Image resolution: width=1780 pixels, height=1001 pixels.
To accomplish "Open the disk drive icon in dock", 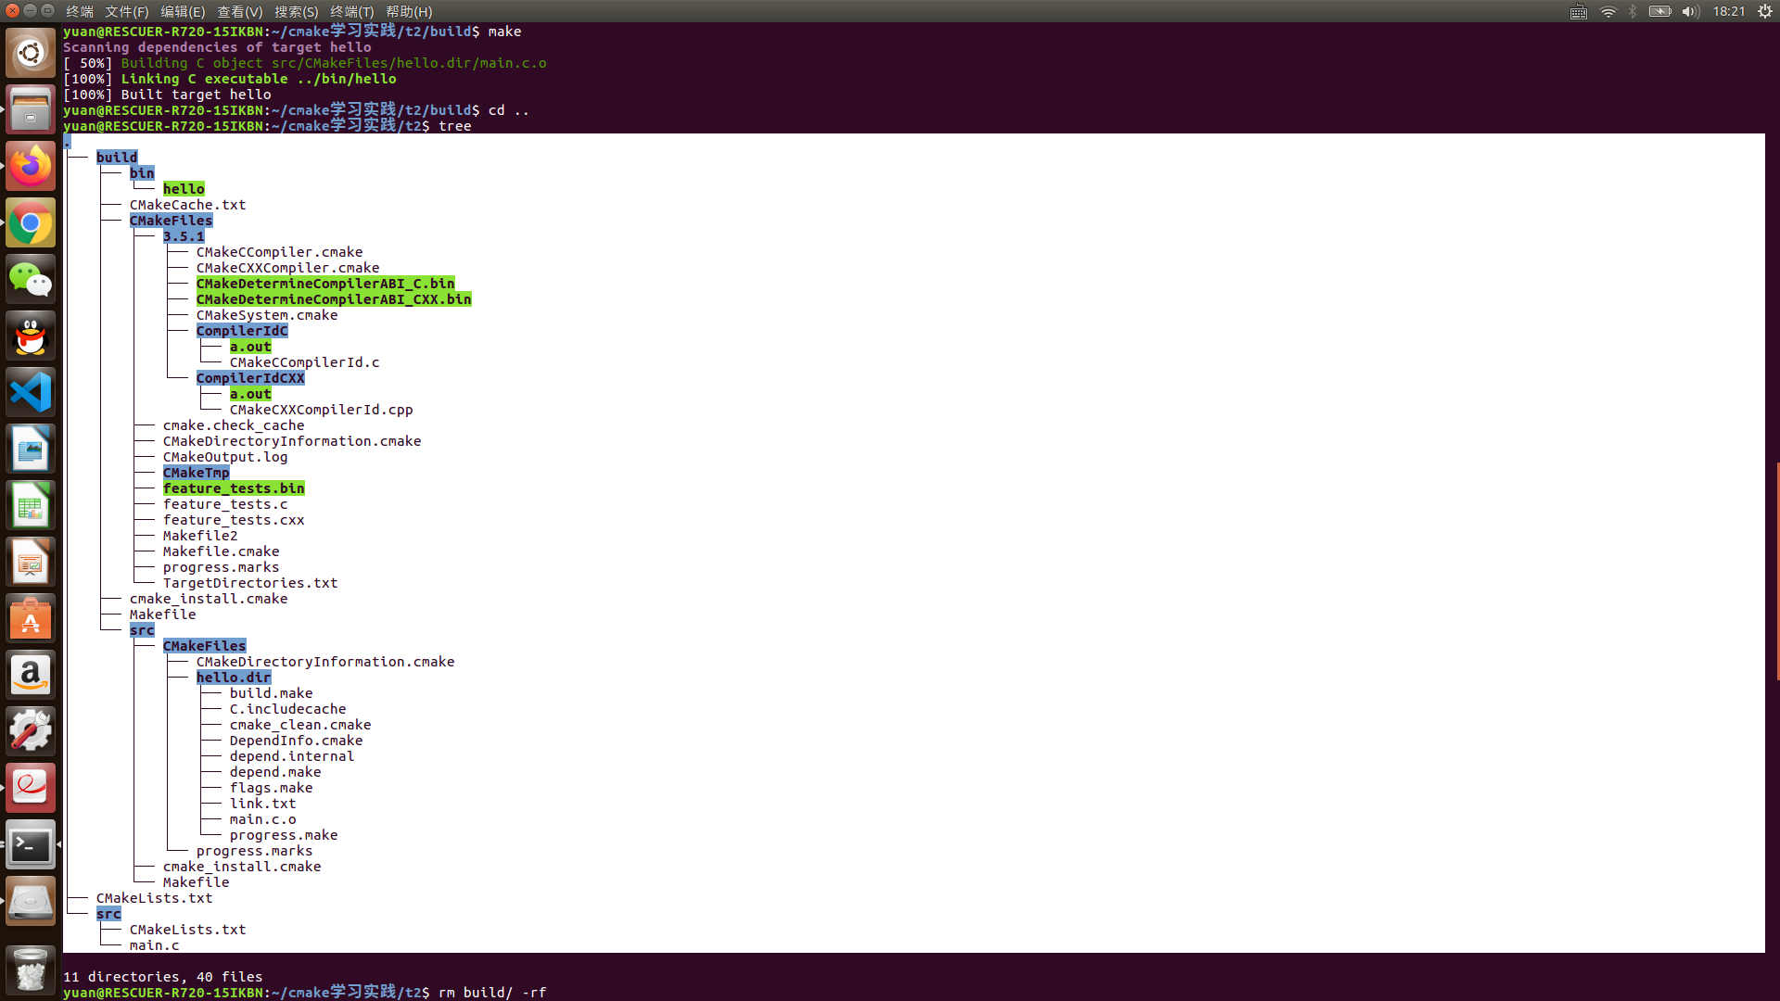I will pyautogui.click(x=31, y=902).
